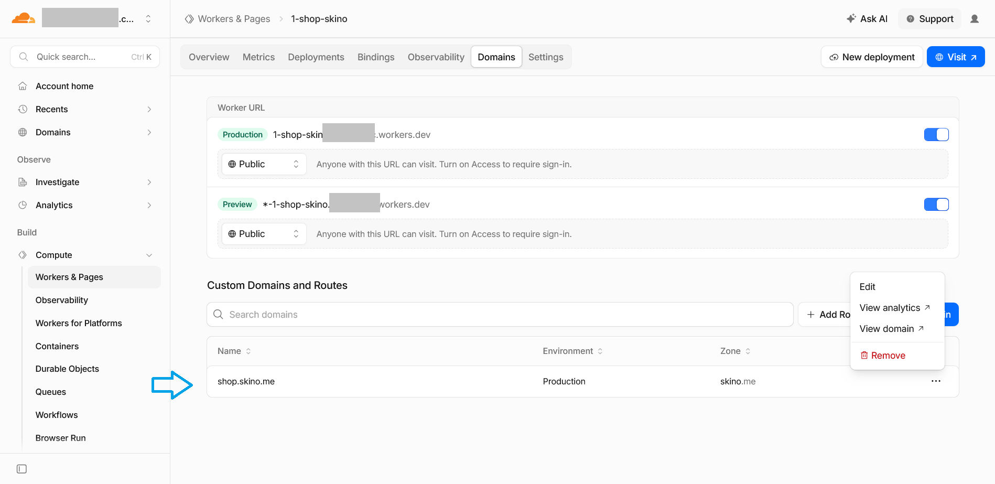Image resolution: width=995 pixels, height=484 pixels.
Task: Sort by Zone column
Action: point(736,351)
